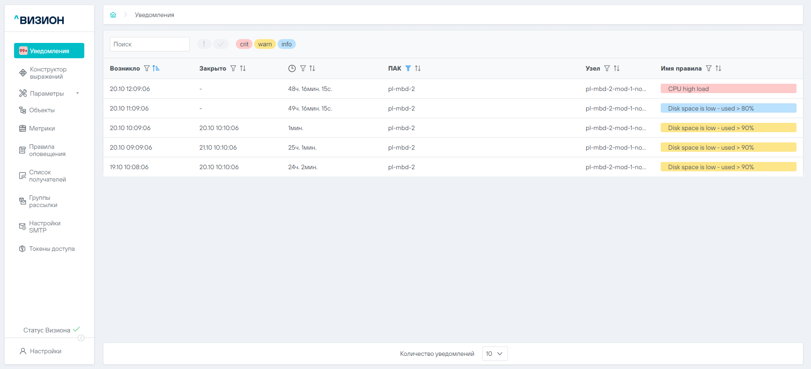Click the Поиск search field
811x369 pixels.
[x=149, y=44]
